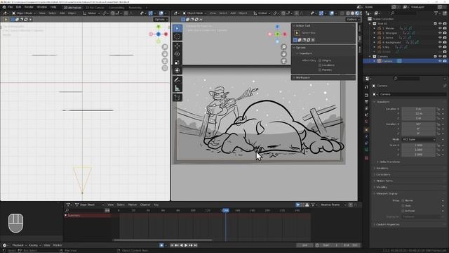Toggle visibility eye of Camera object row

click(x=440, y=61)
